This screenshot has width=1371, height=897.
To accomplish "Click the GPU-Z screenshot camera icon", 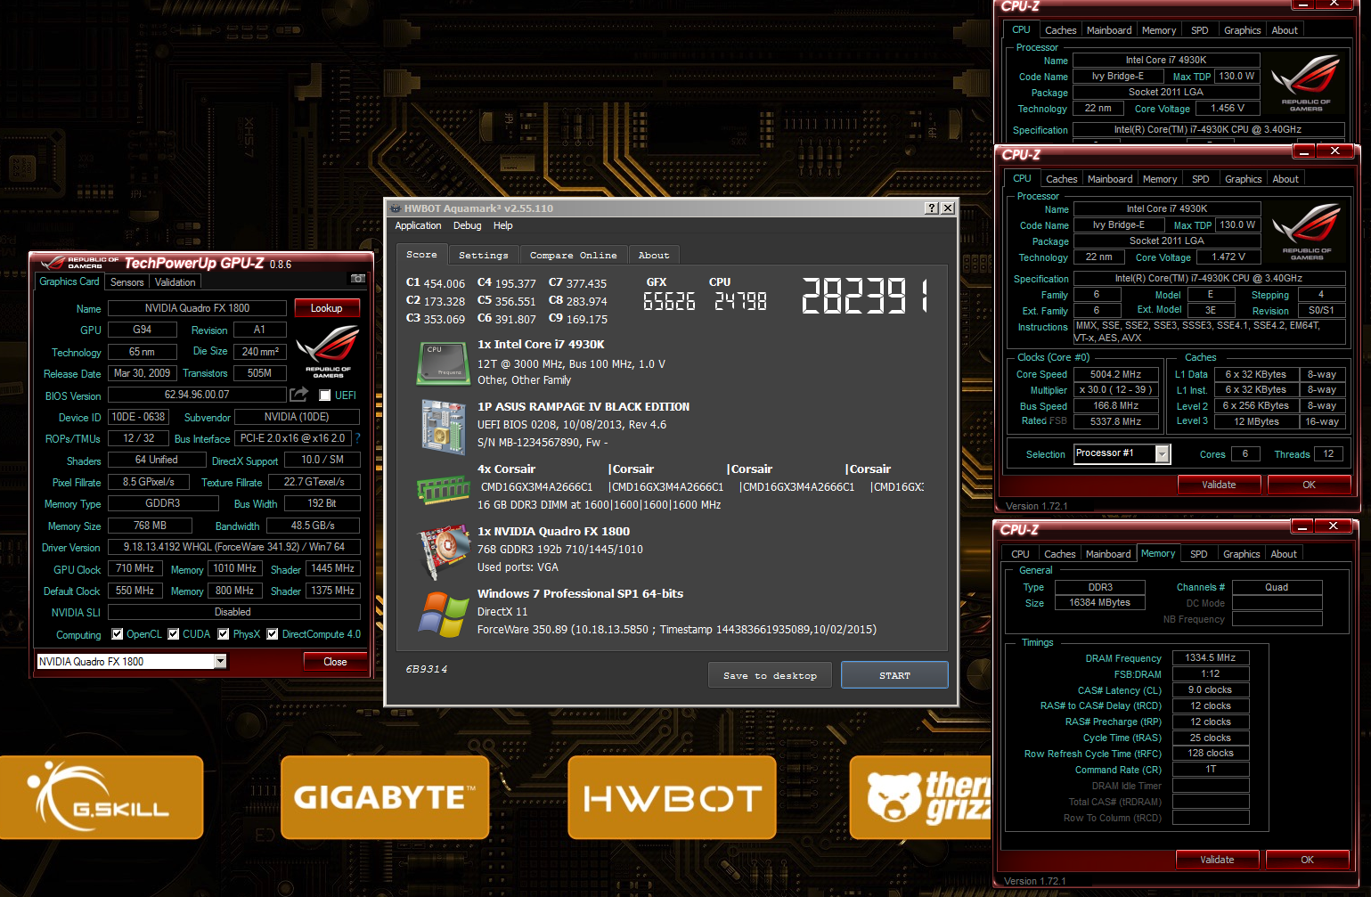I will pos(358,279).
